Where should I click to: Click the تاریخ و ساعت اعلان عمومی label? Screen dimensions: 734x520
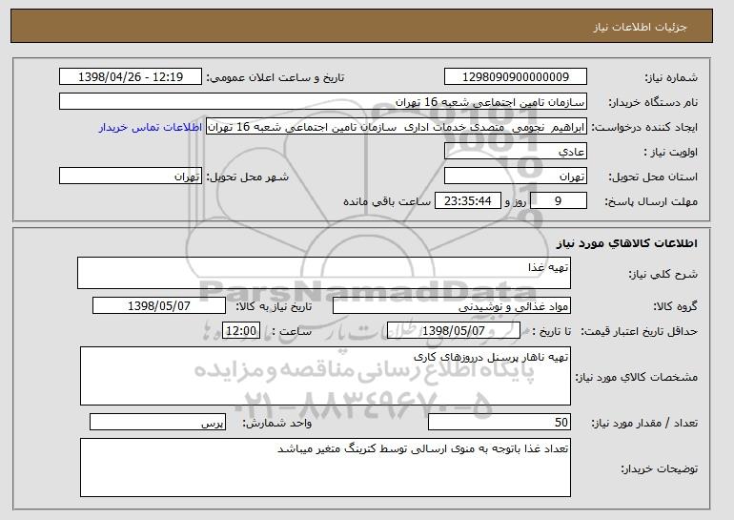click(275, 77)
